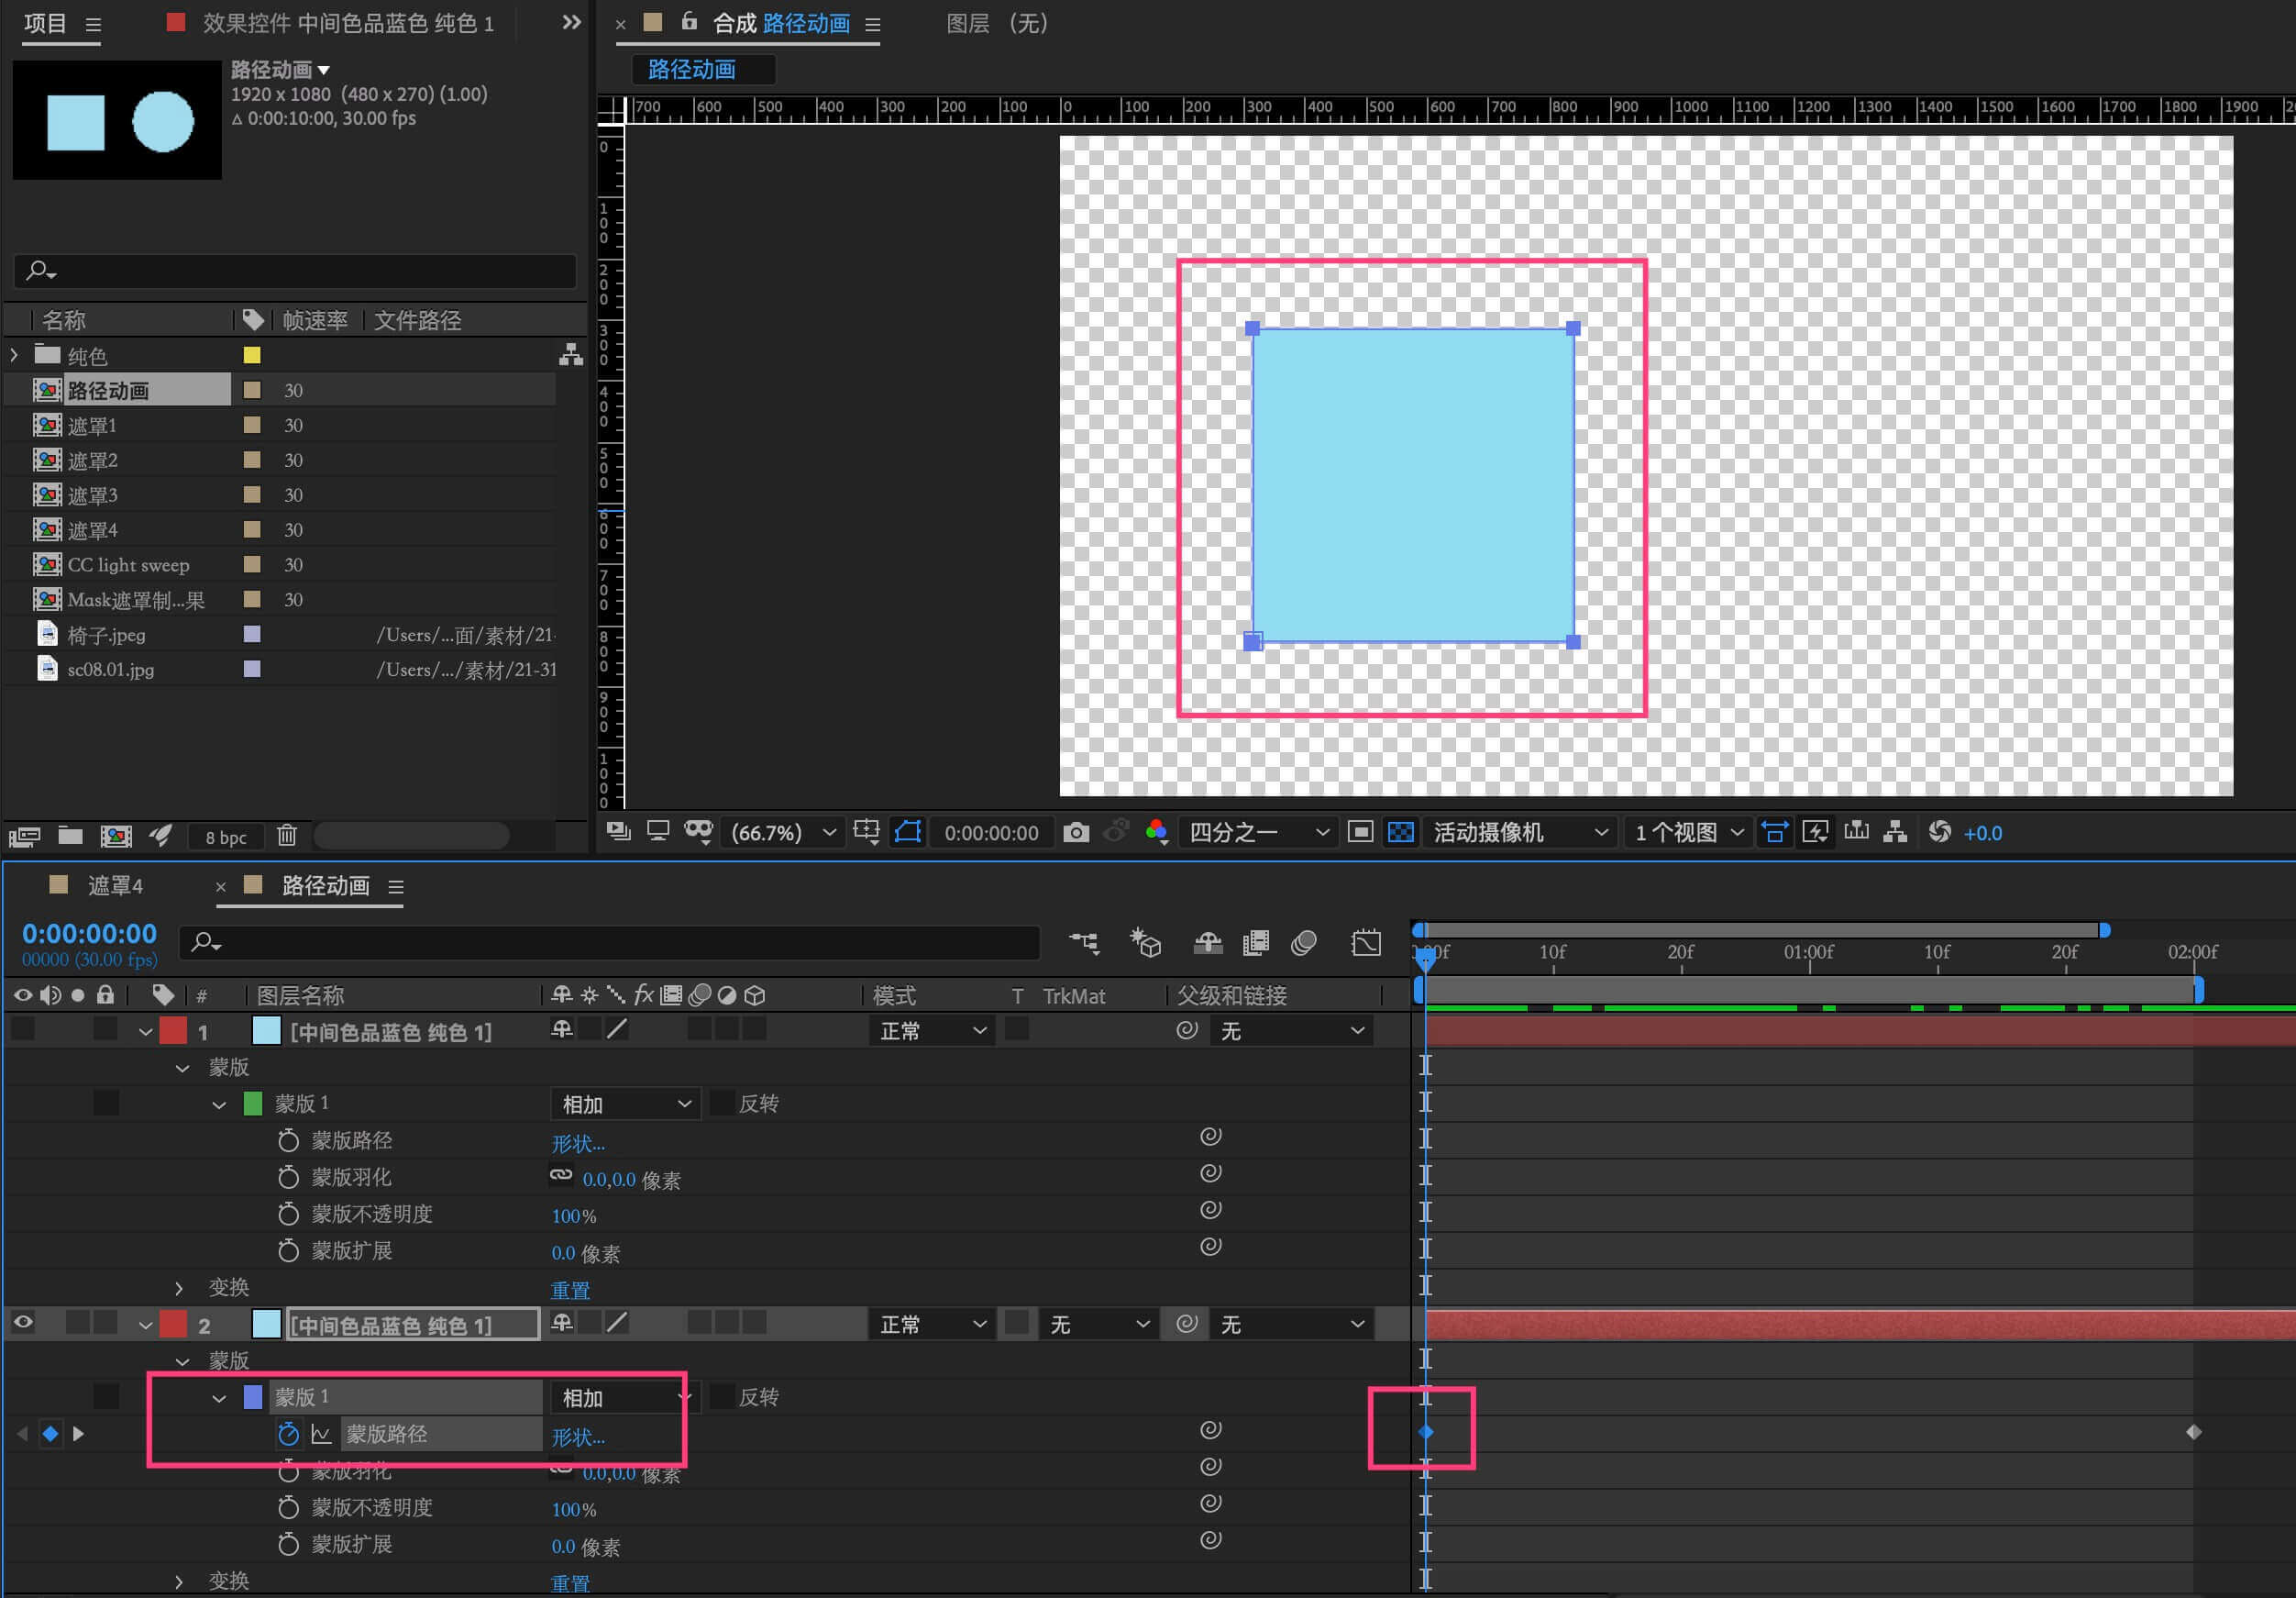Toggle the transparency grid button
The image size is (2296, 1598).
click(1401, 833)
